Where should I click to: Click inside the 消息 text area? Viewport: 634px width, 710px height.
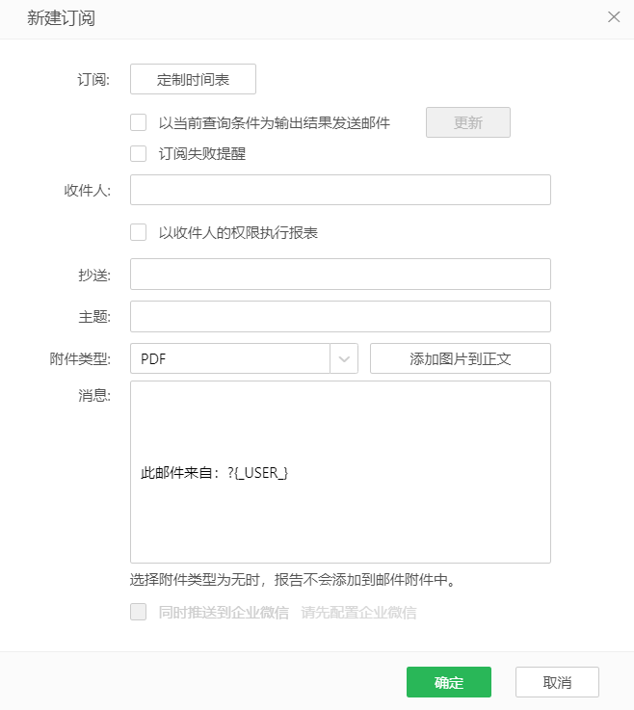(x=340, y=472)
